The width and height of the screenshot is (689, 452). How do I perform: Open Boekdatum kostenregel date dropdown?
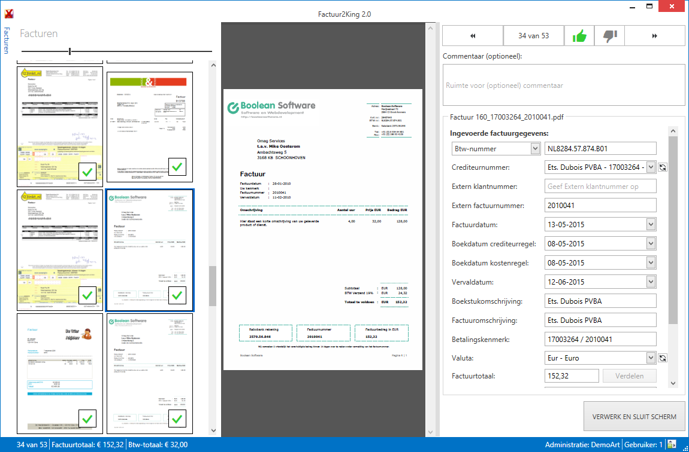point(651,262)
